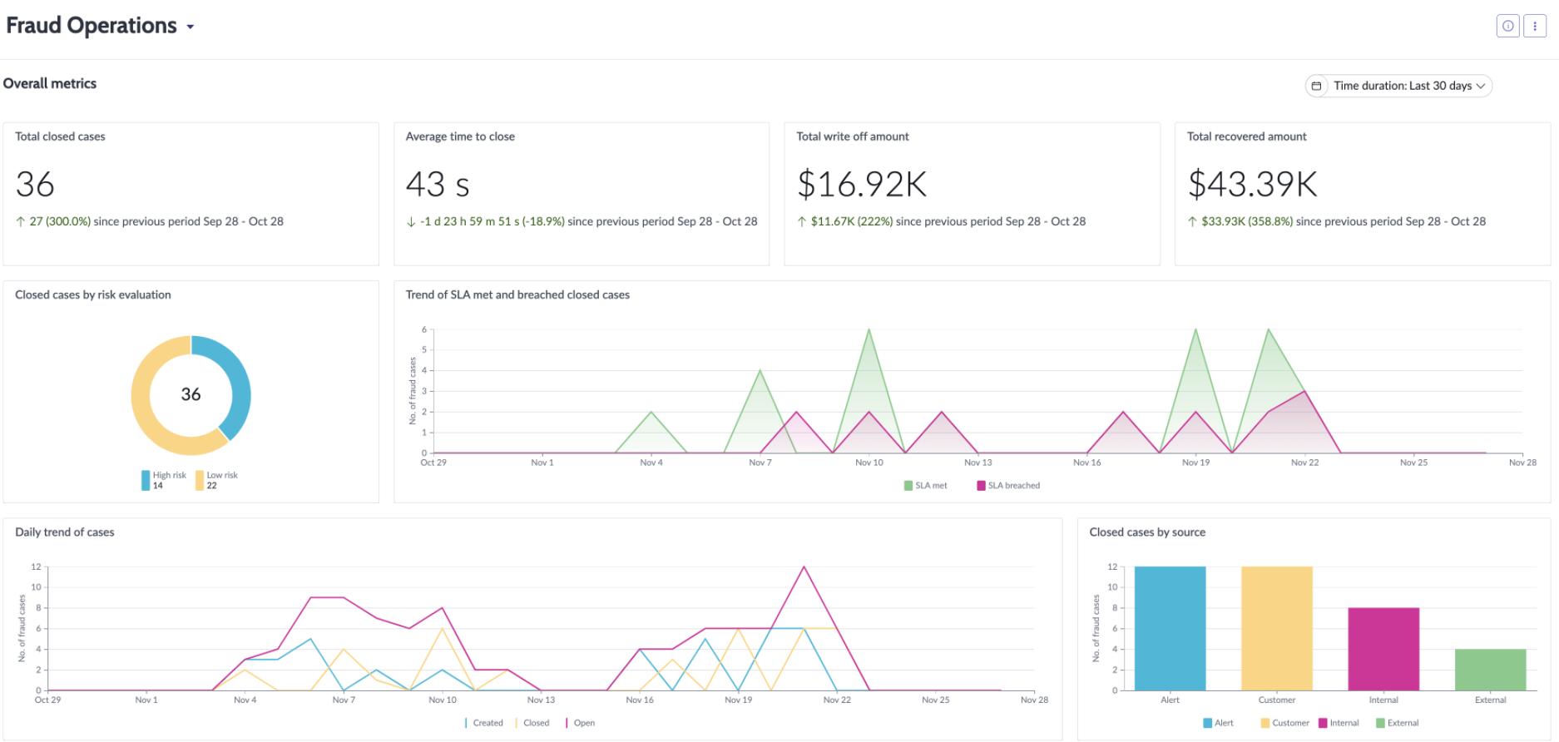Click the green External bar

1490,670
